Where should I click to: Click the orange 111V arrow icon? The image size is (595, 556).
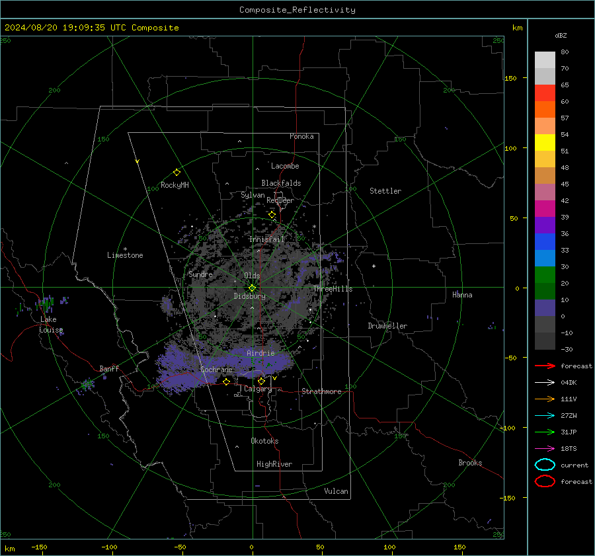point(545,399)
